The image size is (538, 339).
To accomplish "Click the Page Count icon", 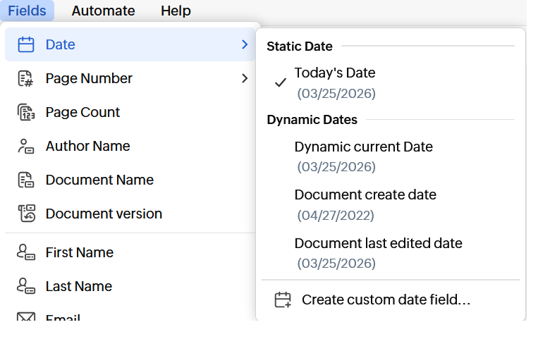I will tap(25, 112).
